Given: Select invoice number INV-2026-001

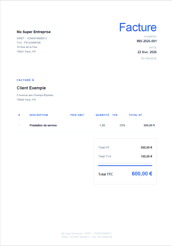Looking at the screenshot, I should click(147, 41).
